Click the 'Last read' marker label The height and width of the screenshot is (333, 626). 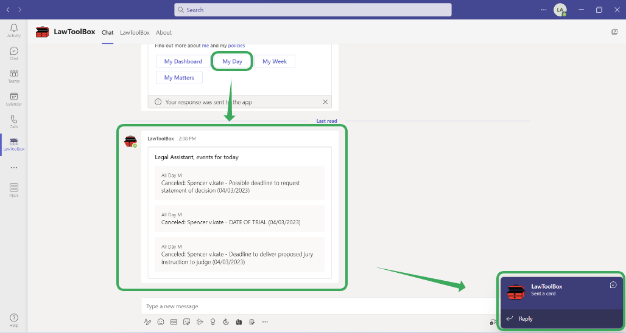click(x=326, y=121)
